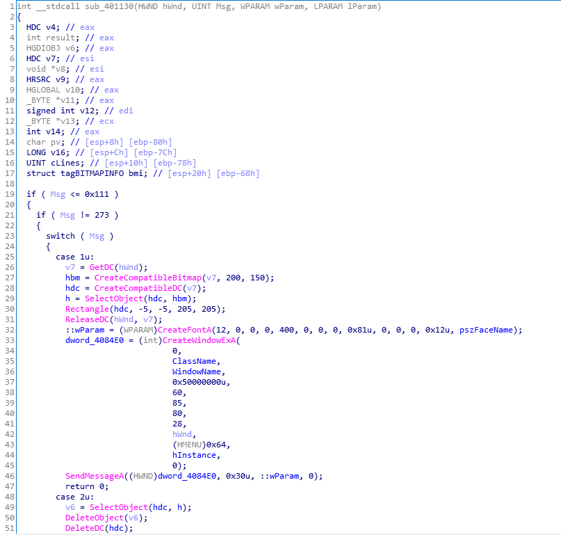Click line number 19 in the gutter
Screen dimensions: 561x535
coord(10,194)
